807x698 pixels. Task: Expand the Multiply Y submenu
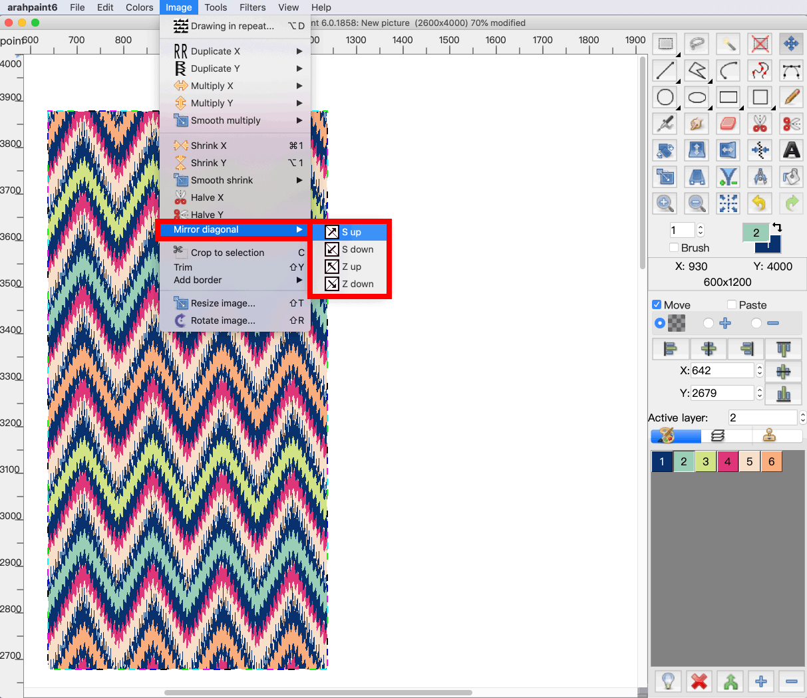point(235,103)
